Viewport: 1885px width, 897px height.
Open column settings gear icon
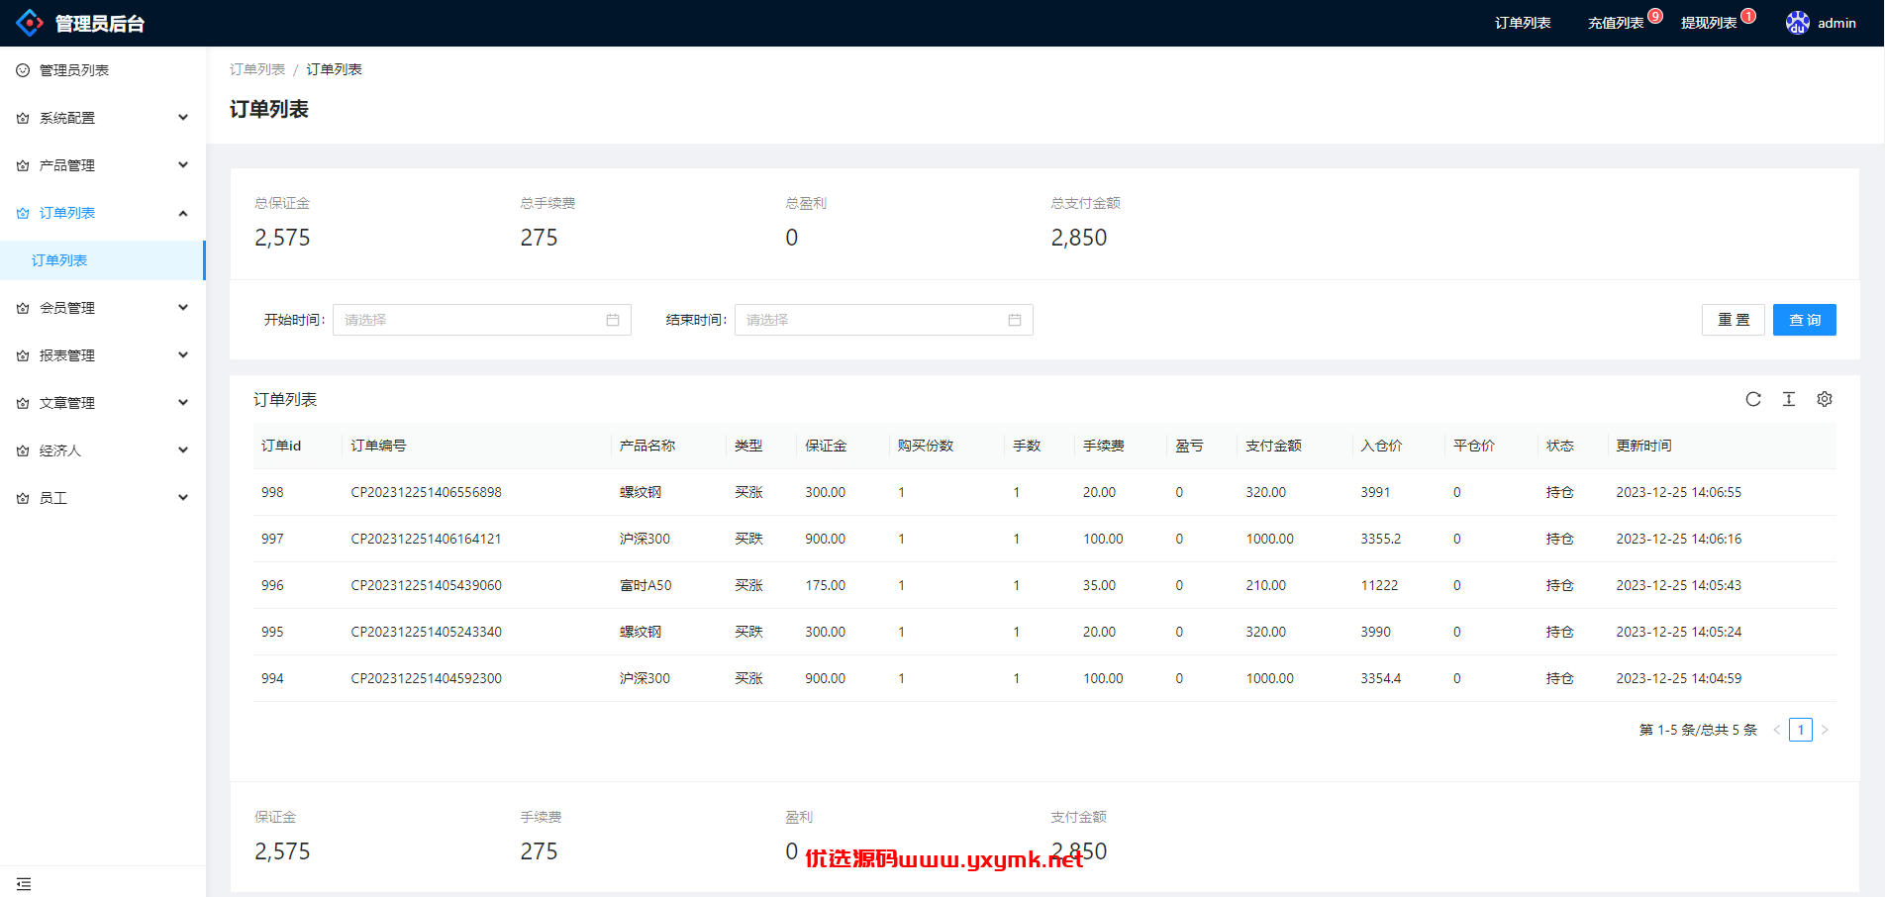(1825, 399)
